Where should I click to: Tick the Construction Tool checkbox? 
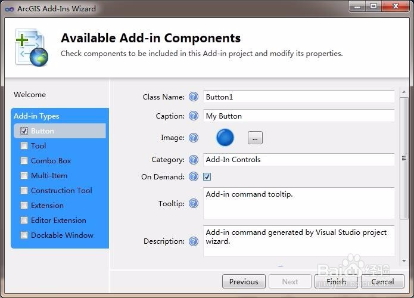tap(24, 191)
